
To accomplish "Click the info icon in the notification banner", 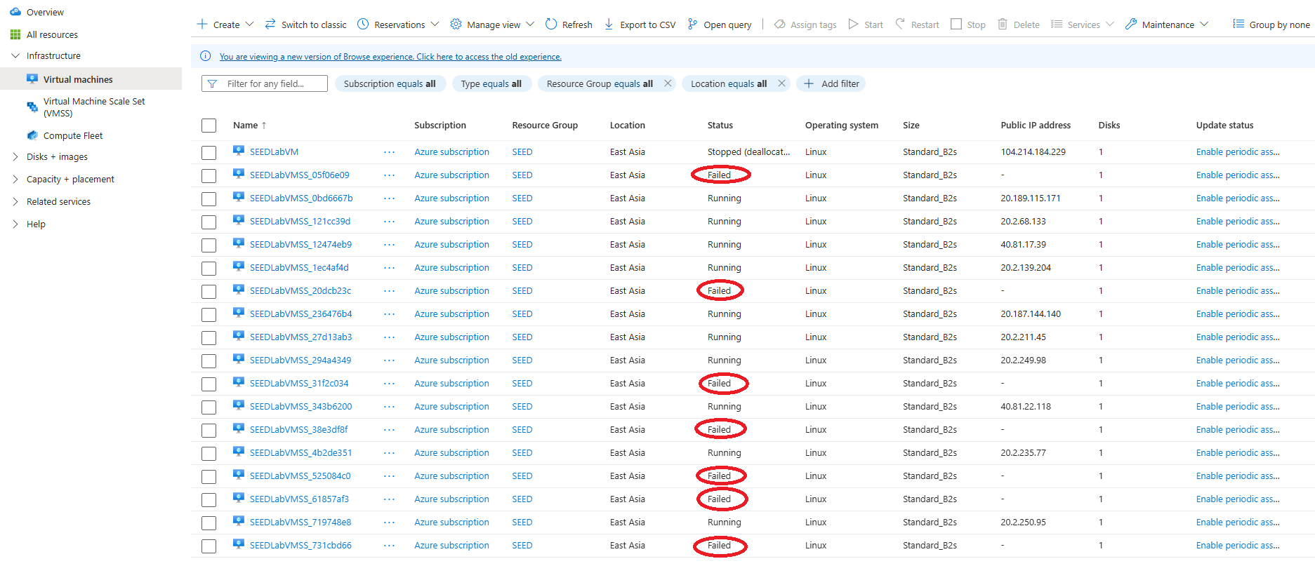I will (206, 56).
